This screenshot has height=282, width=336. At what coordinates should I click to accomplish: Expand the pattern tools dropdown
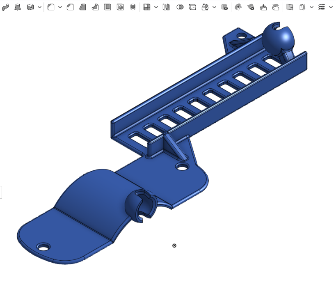point(156,7)
